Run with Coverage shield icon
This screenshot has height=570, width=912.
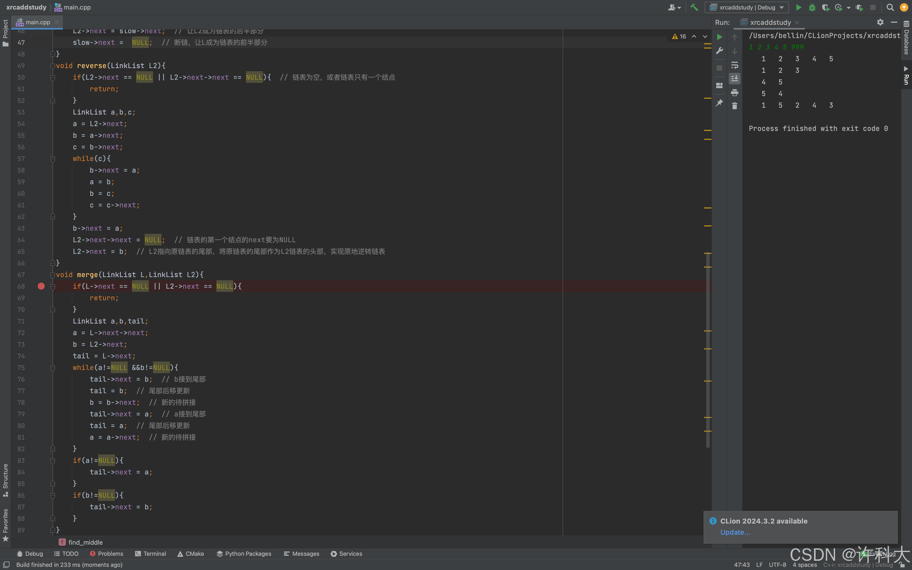click(x=825, y=7)
